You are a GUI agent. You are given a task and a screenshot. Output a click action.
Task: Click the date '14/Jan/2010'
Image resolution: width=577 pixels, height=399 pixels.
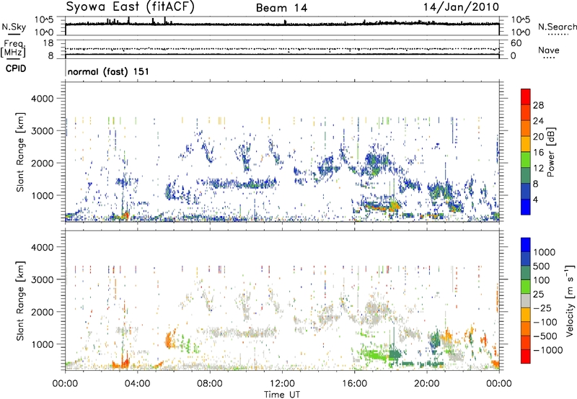tap(461, 7)
